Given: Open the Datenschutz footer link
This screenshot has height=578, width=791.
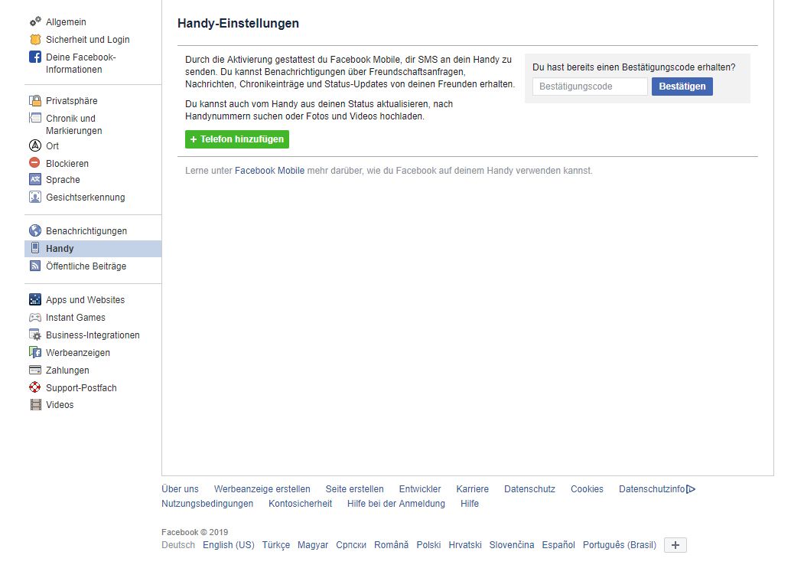Looking at the screenshot, I should tap(529, 489).
